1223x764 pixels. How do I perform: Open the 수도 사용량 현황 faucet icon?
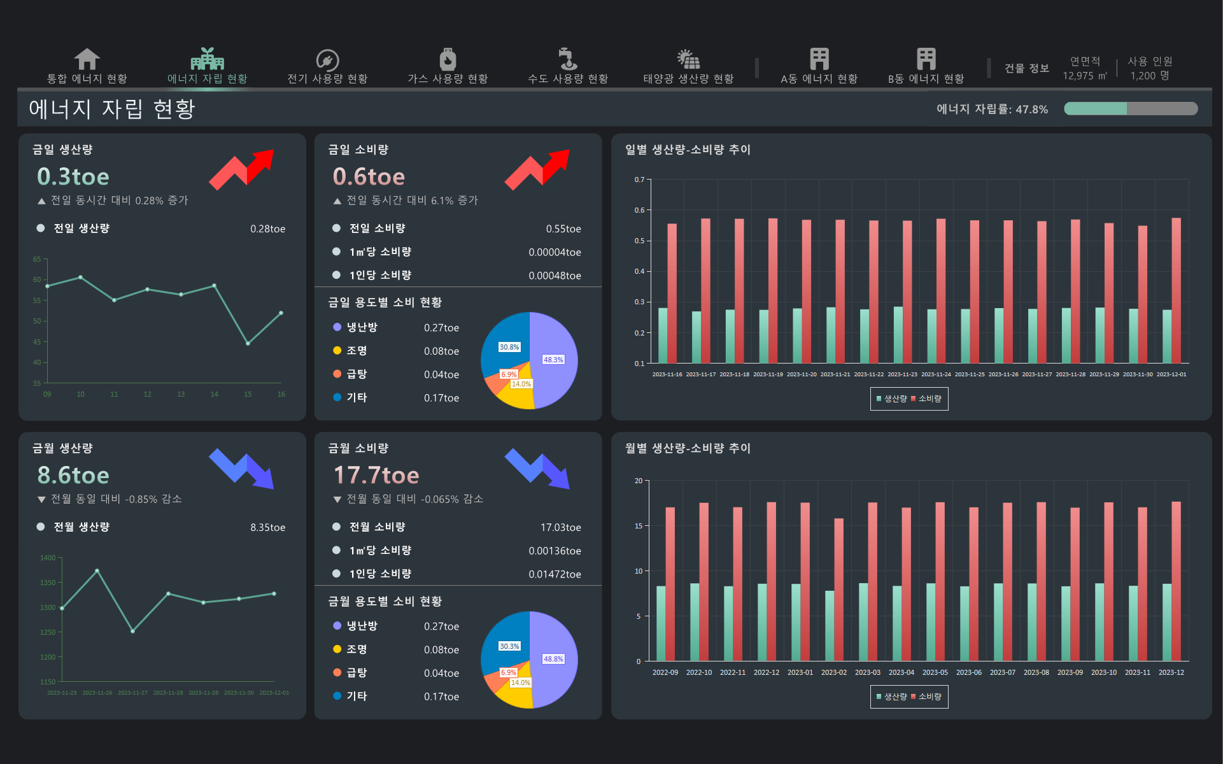567,59
